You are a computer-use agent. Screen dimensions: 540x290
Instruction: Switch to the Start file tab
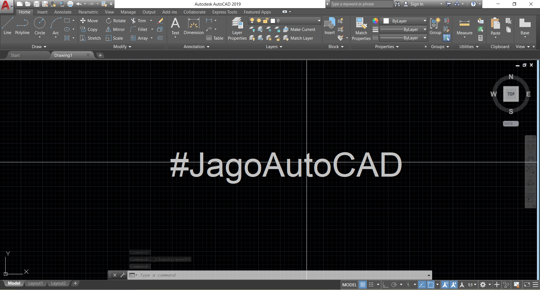pyautogui.click(x=15, y=55)
